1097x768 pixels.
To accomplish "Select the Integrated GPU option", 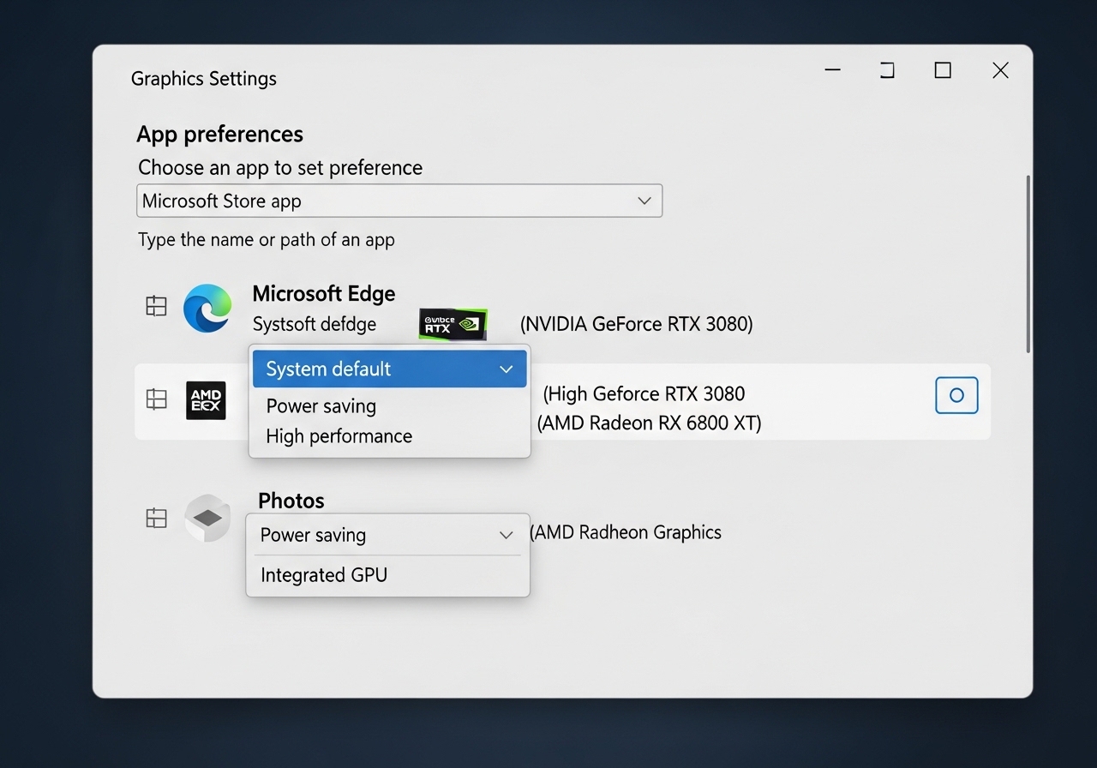I will pos(324,575).
